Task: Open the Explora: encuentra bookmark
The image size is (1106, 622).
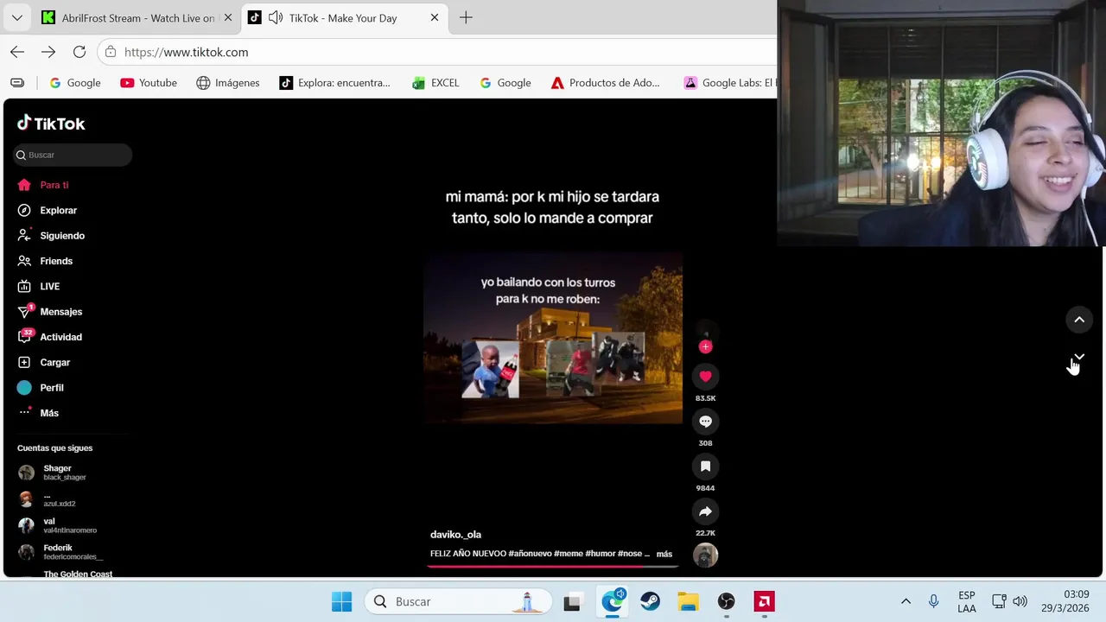Action: click(334, 83)
